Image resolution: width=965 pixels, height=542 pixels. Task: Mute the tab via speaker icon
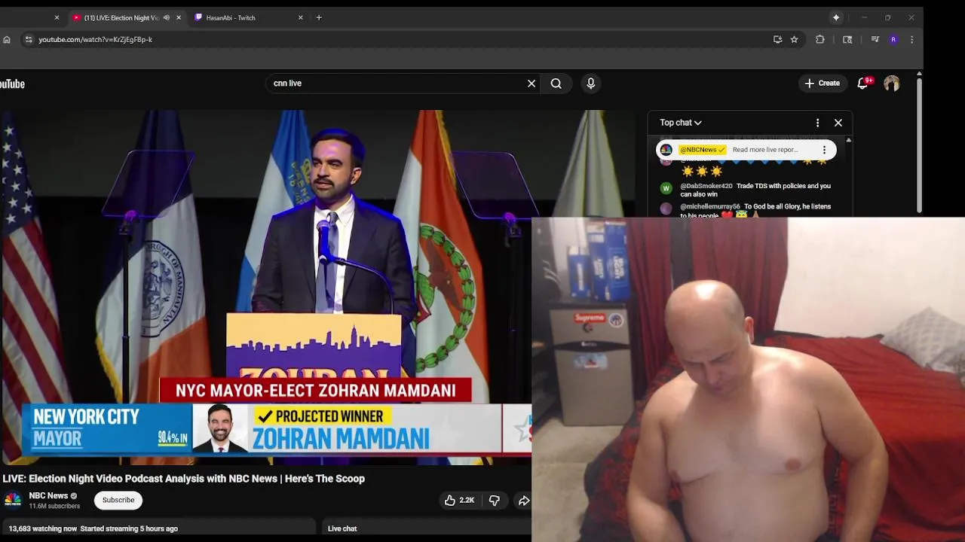(x=166, y=17)
